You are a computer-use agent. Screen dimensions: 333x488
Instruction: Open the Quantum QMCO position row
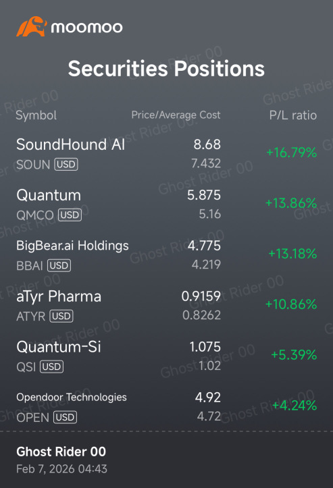tap(166, 205)
